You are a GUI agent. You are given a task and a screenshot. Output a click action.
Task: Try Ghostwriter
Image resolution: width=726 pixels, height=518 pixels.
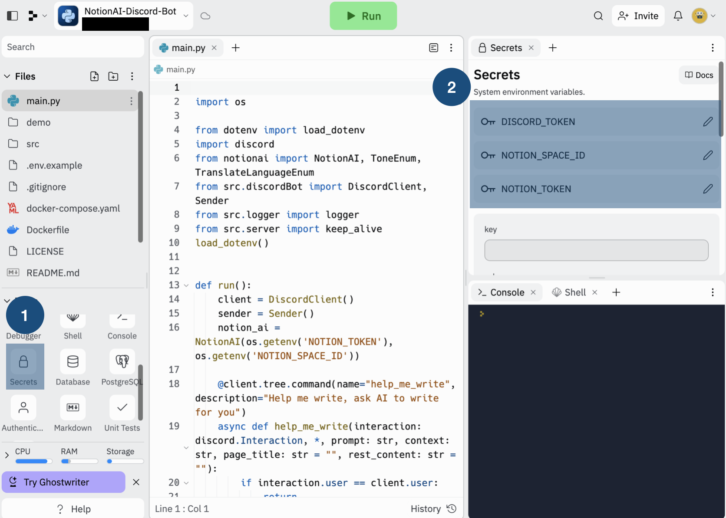pos(63,482)
